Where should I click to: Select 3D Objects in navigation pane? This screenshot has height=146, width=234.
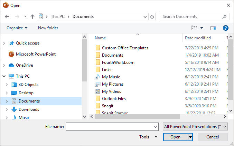pos(28,85)
